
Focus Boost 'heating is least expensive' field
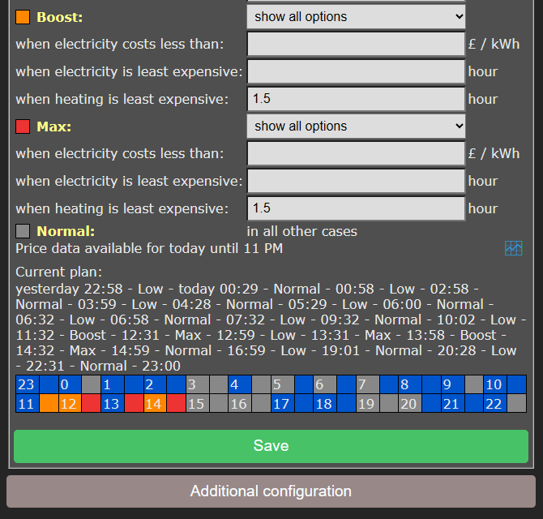click(356, 99)
